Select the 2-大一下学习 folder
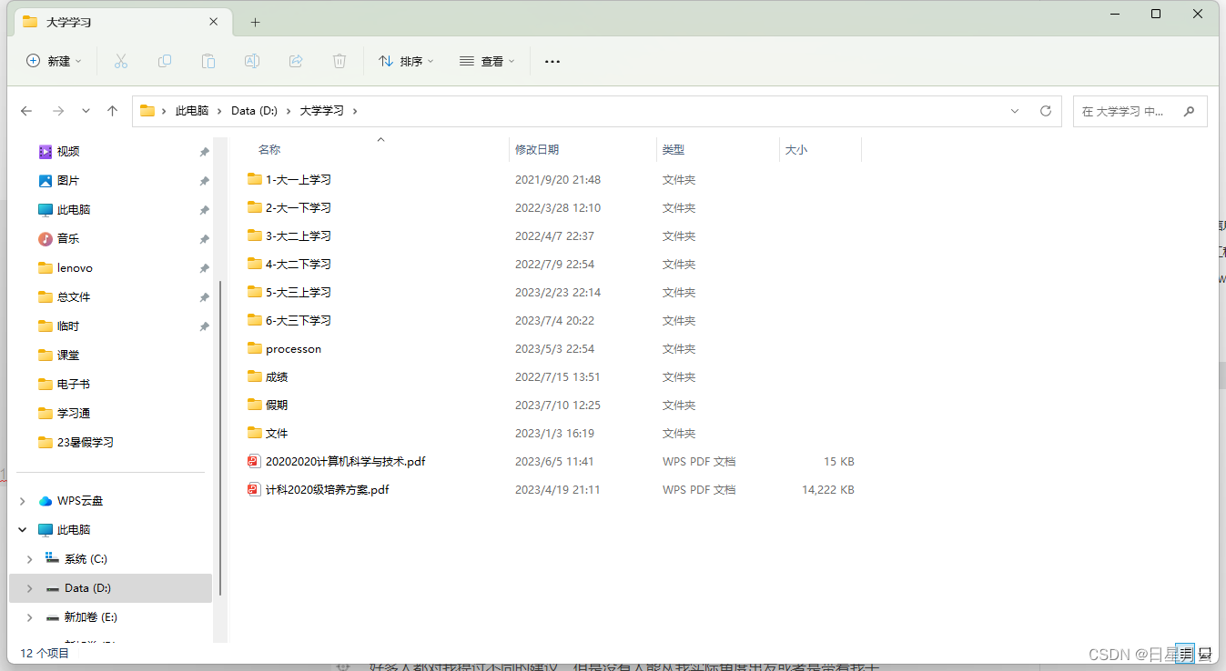1226x671 pixels. pyautogui.click(x=298, y=208)
